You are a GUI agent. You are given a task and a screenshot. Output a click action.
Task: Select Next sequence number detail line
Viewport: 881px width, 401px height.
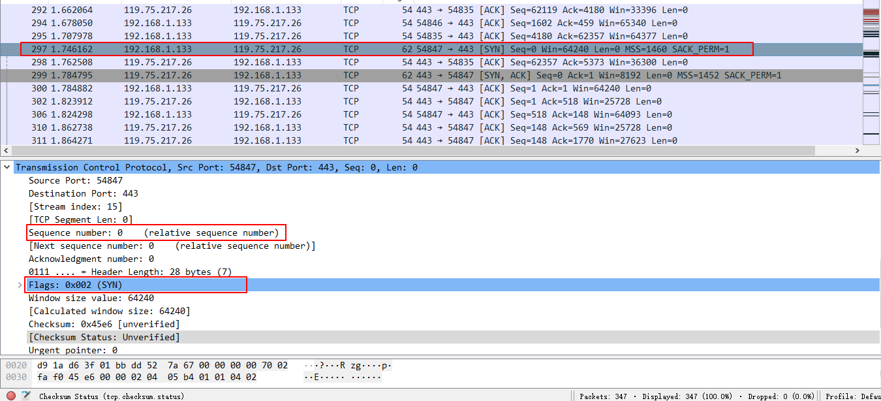(x=172, y=246)
